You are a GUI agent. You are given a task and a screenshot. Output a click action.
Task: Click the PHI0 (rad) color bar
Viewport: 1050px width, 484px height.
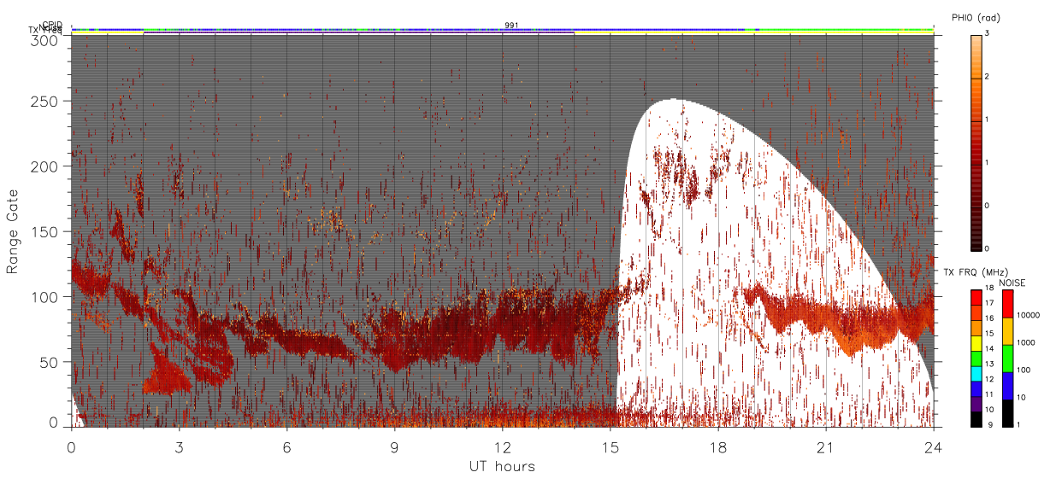tap(976, 142)
